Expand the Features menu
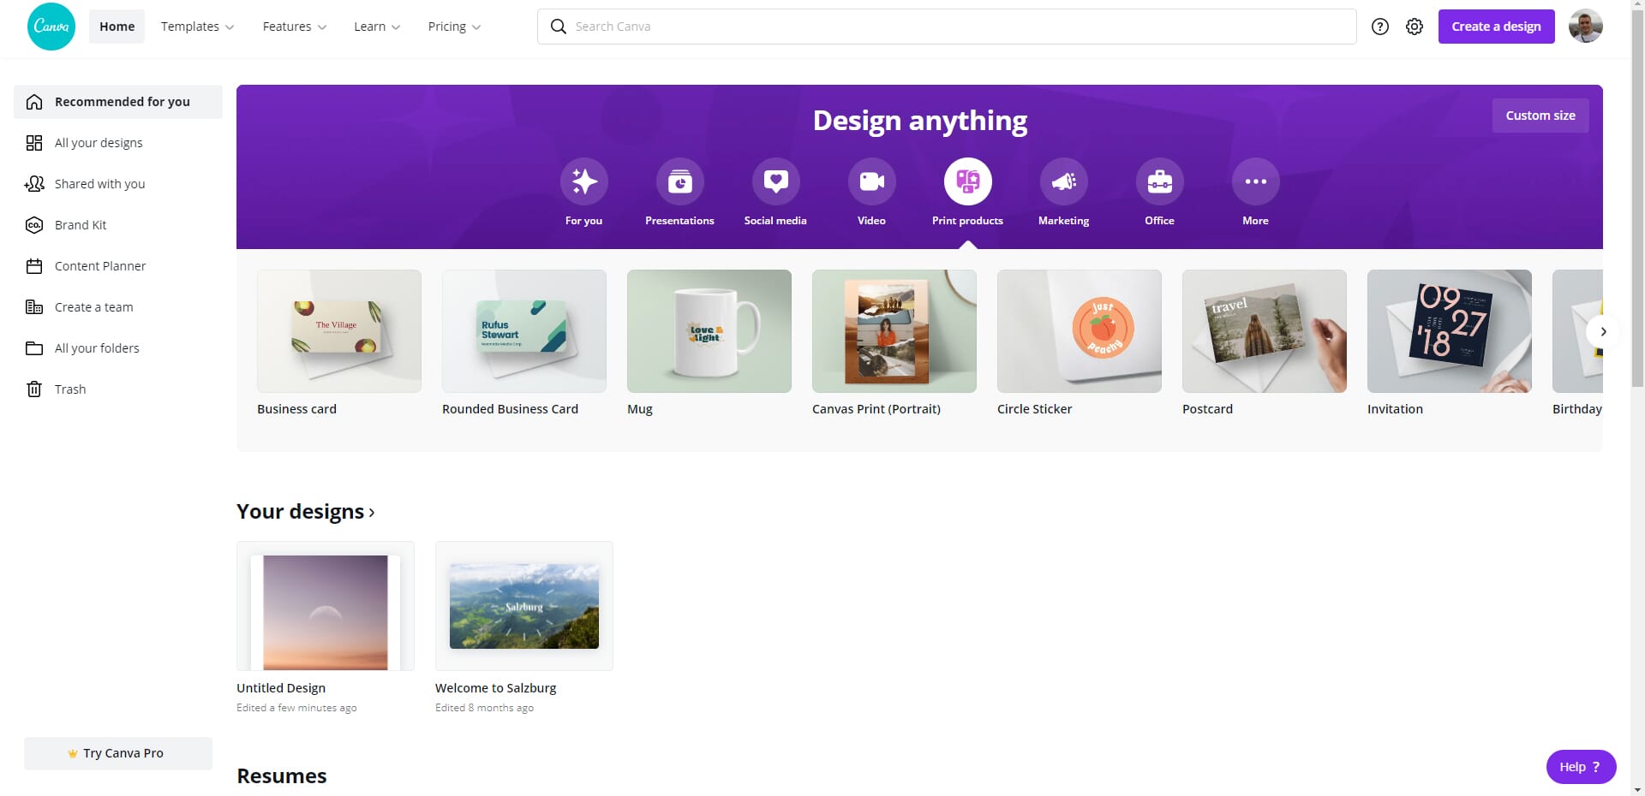Image resolution: width=1645 pixels, height=796 pixels. (294, 27)
